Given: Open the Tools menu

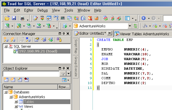Looking at the screenshot, I should (69, 10).
